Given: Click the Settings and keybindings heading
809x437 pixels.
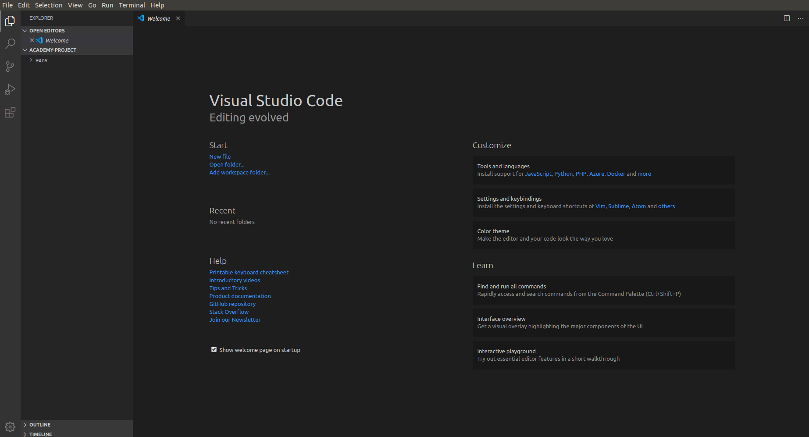Looking at the screenshot, I should click(x=510, y=199).
